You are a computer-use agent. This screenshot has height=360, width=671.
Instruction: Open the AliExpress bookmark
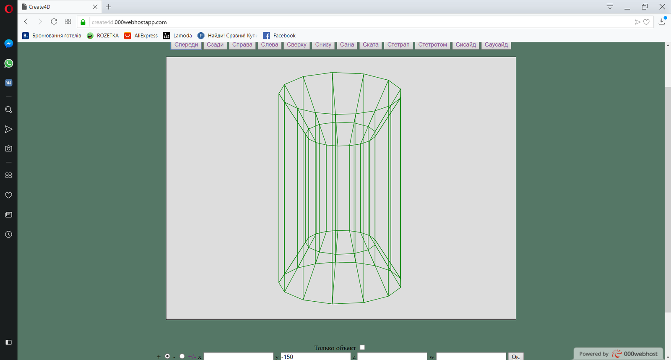(141, 36)
